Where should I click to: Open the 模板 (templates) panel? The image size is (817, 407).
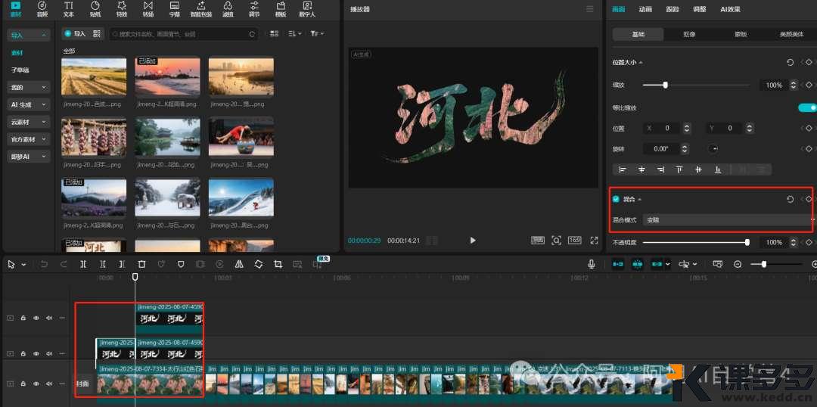pyautogui.click(x=281, y=8)
